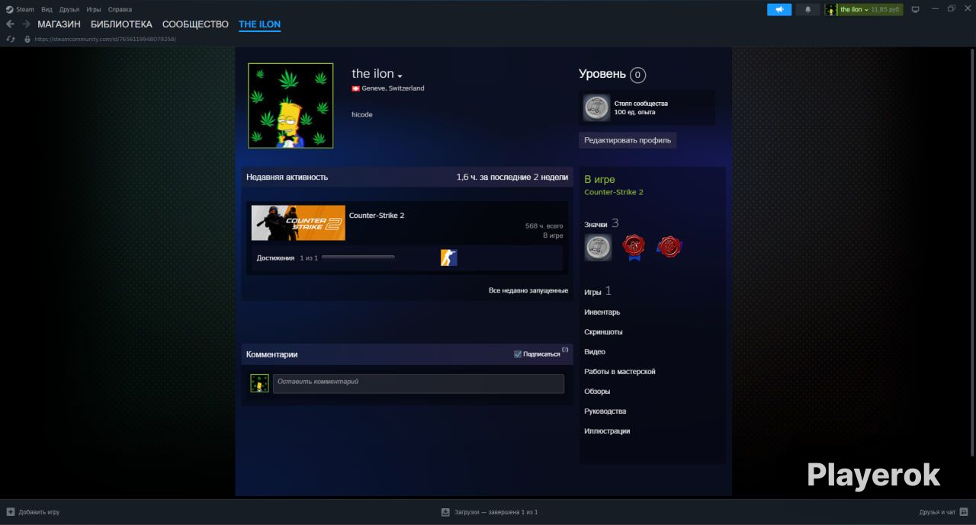This screenshot has height=525, width=976.
Task: Click the lock icon by URL
Action: pos(27,39)
